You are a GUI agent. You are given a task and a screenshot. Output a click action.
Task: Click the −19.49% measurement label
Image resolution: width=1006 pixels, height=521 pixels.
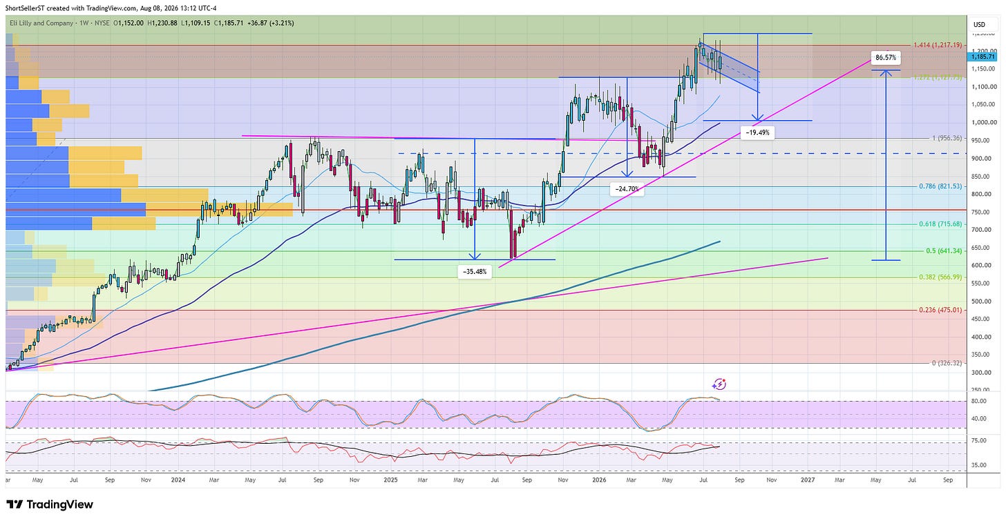(x=756, y=132)
